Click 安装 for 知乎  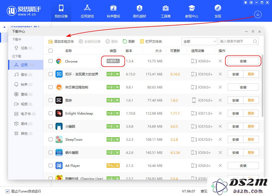pos(235,74)
